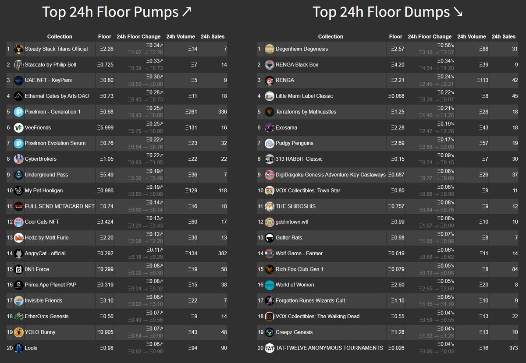Image resolution: width=526 pixels, height=363 pixels.
Task: Sort dumps table by 24h Floor Change
Action: coord(430,37)
